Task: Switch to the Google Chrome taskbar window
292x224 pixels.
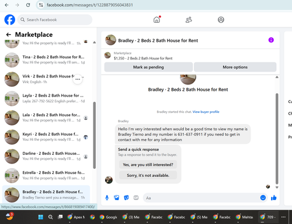Action: 108,217
